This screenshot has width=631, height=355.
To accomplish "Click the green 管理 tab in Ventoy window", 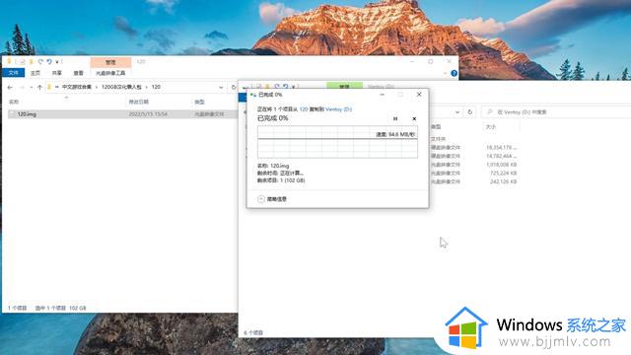I will pos(344,87).
